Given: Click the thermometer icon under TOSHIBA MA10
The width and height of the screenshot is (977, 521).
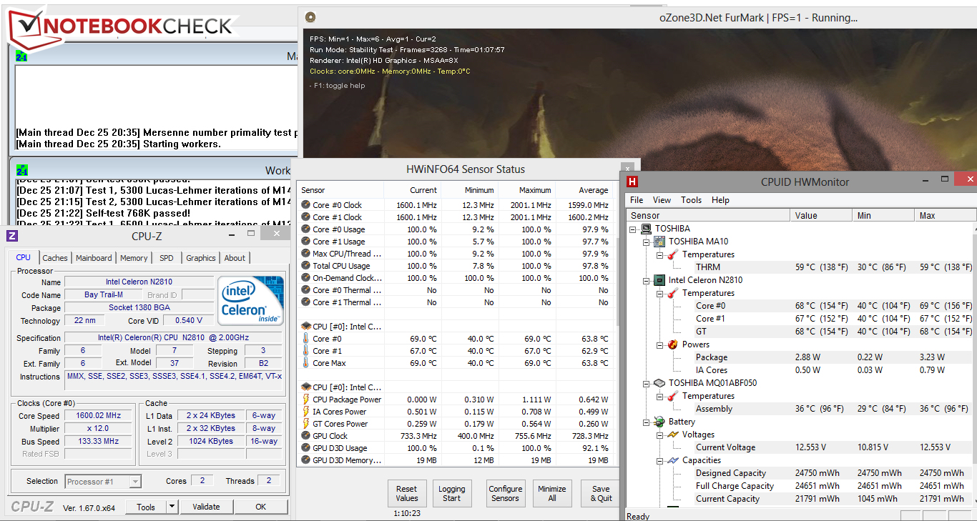Looking at the screenshot, I should (672, 254).
